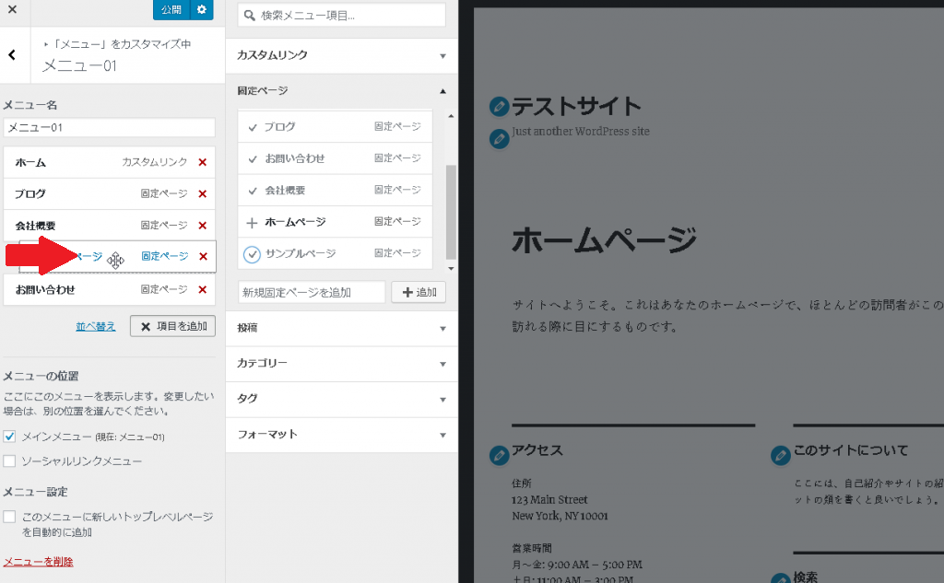Screen dimensions: 944x583
Task: Check ソーシャルリンクメニュー checkbox
Action: [10, 461]
